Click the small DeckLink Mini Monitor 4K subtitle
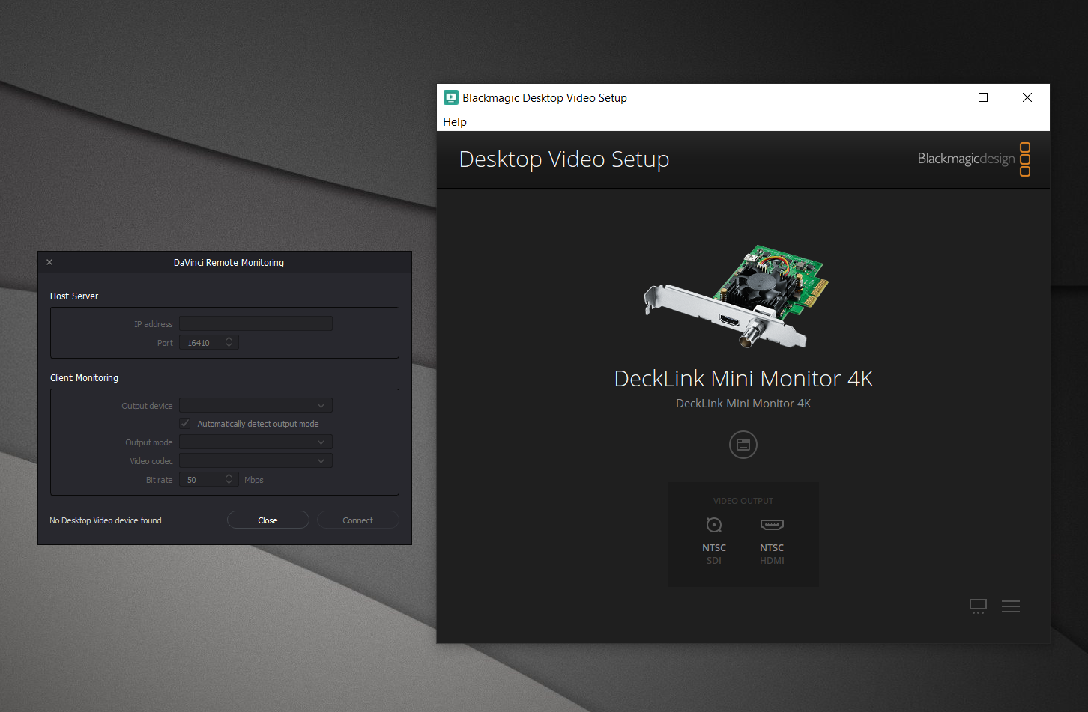Viewport: 1088px width, 712px height. pyautogui.click(x=743, y=403)
